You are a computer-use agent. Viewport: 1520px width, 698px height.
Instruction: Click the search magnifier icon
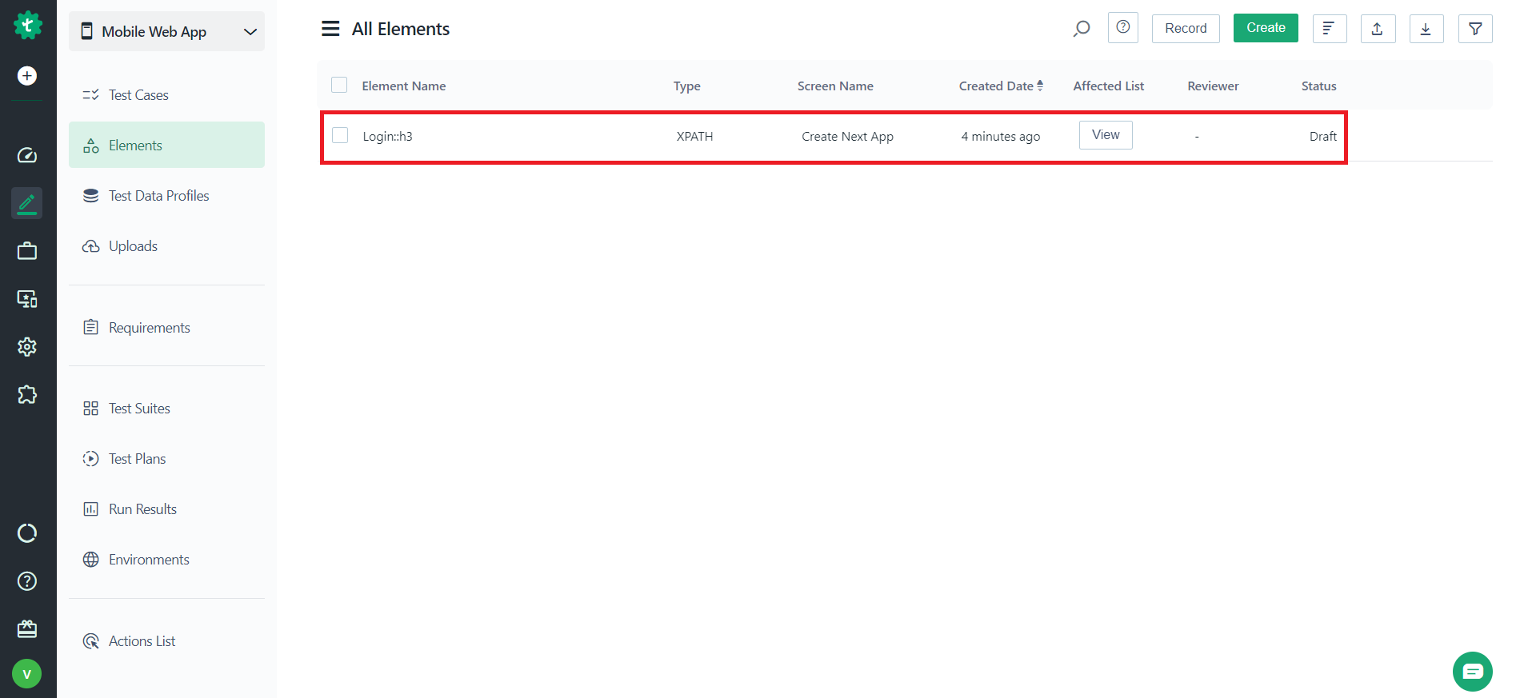click(x=1082, y=29)
